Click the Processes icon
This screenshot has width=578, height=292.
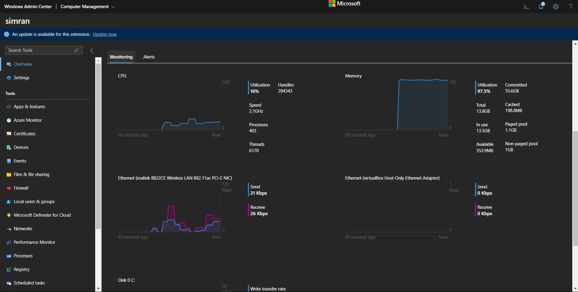click(9, 256)
